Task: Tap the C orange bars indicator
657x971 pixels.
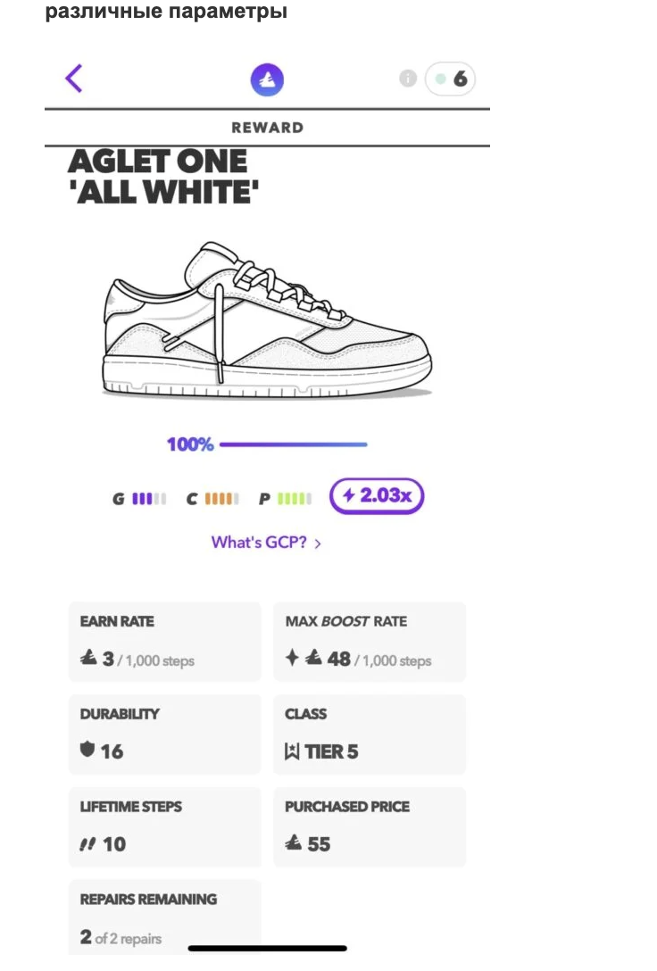Action: (221, 499)
